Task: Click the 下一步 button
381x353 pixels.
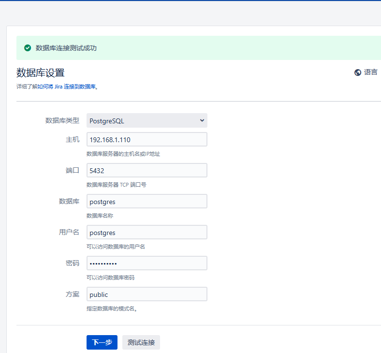Action: tap(102, 342)
